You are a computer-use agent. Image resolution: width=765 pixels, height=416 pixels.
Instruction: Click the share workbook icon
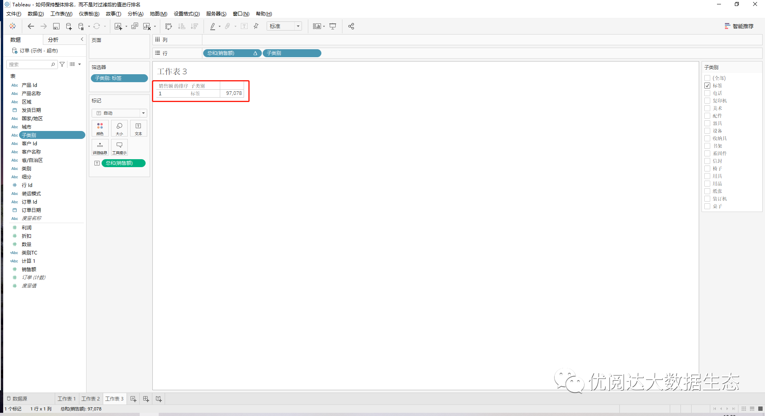pyautogui.click(x=351, y=26)
